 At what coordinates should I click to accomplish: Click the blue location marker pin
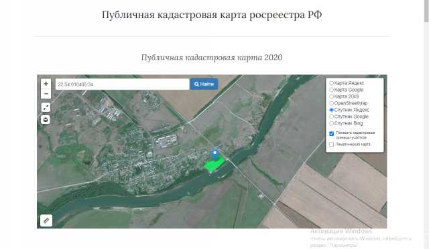[x=215, y=155]
